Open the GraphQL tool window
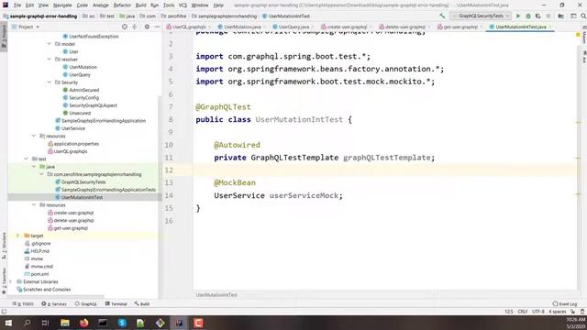587x330 pixels. coord(85,304)
